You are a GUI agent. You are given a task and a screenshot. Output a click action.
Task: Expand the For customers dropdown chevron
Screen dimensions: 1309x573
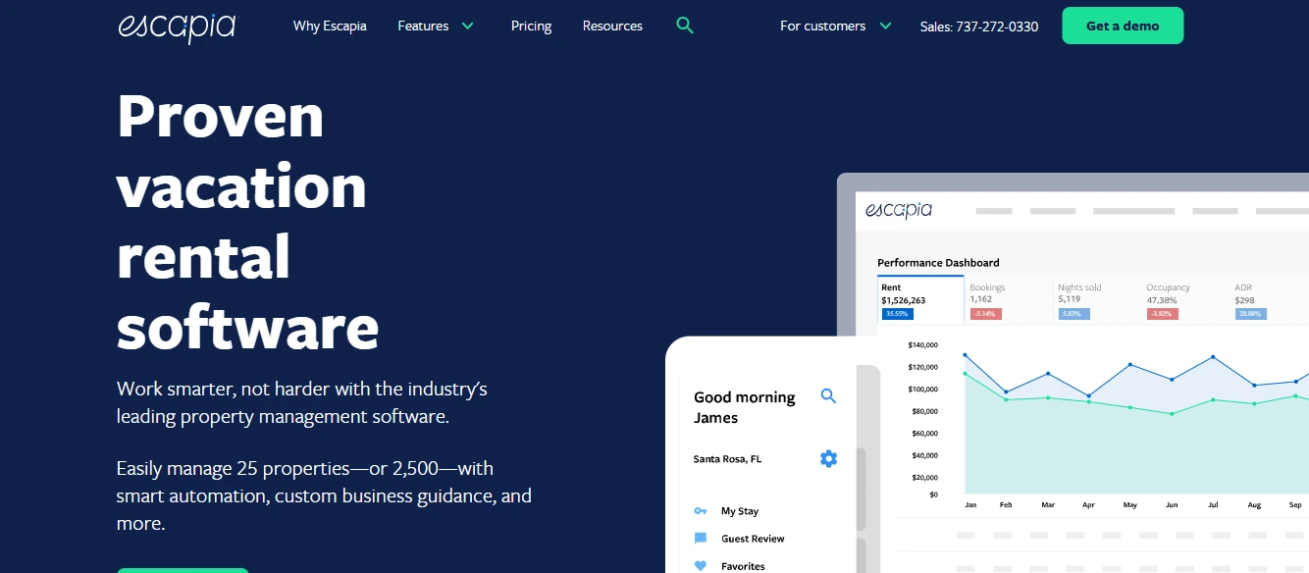[886, 26]
